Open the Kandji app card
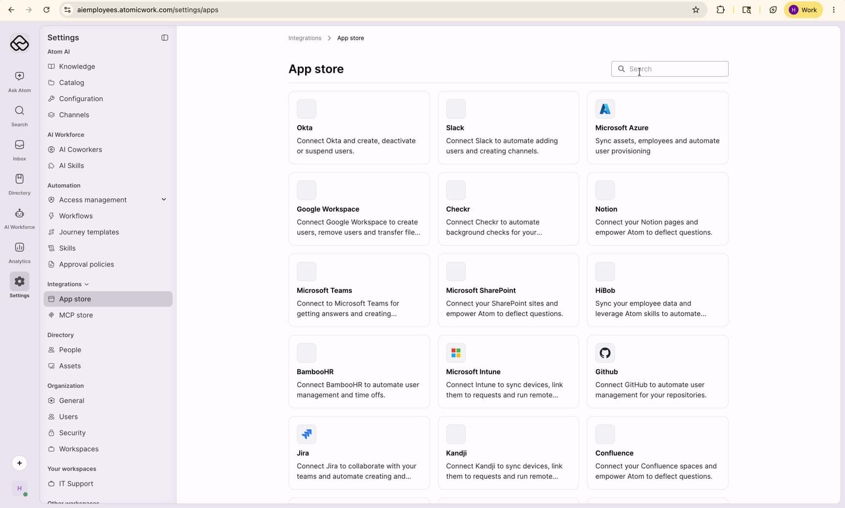The height and width of the screenshot is (508, 845). (508, 453)
